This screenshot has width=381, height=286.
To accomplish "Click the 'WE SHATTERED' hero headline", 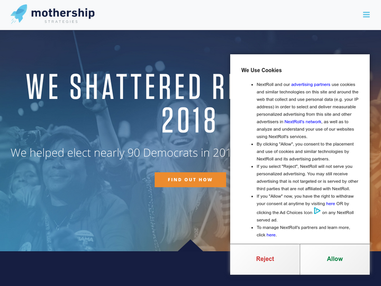I will click(x=127, y=86).
